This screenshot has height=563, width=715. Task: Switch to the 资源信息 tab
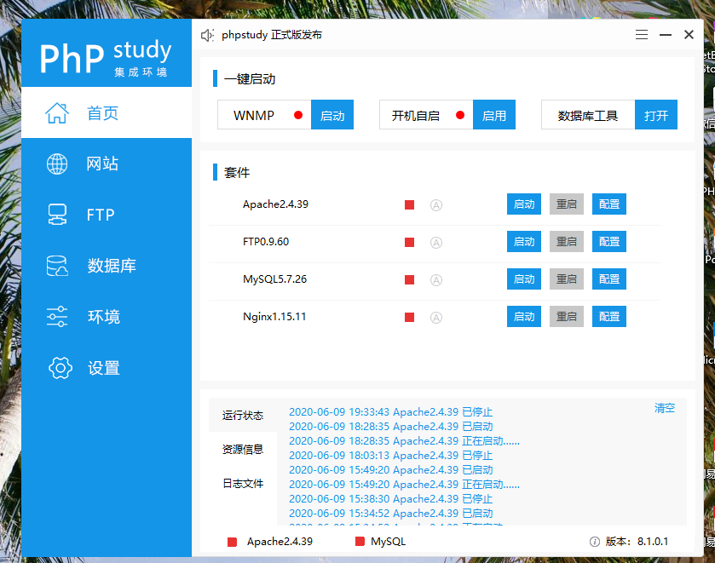(x=243, y=450)
